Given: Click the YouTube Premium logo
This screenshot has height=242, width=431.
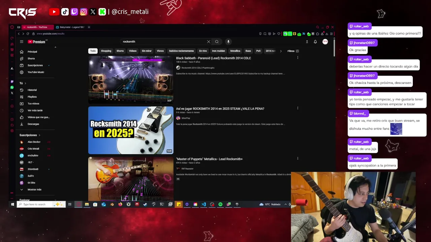Looking at the screenshot, I should point(36,42).
